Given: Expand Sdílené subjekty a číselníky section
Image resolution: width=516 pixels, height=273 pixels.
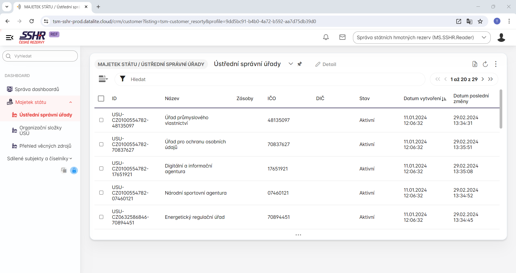Looking at the screenshot, I should point(40,159).
